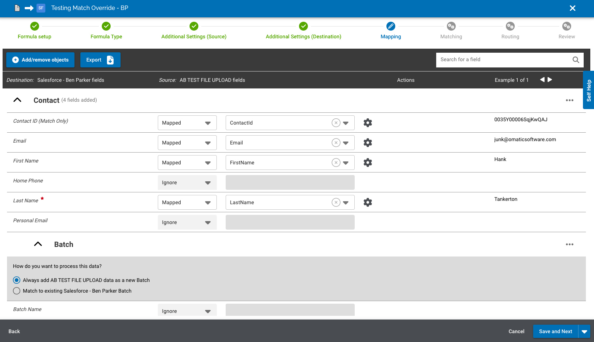Open the gear settings for Email mapping
The width and height of the screenshot is (594, 342).
[x=367, y=142]
